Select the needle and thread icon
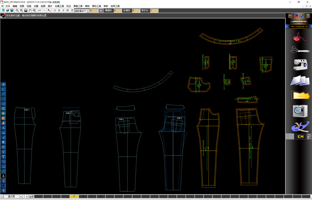 pos(300,37)
